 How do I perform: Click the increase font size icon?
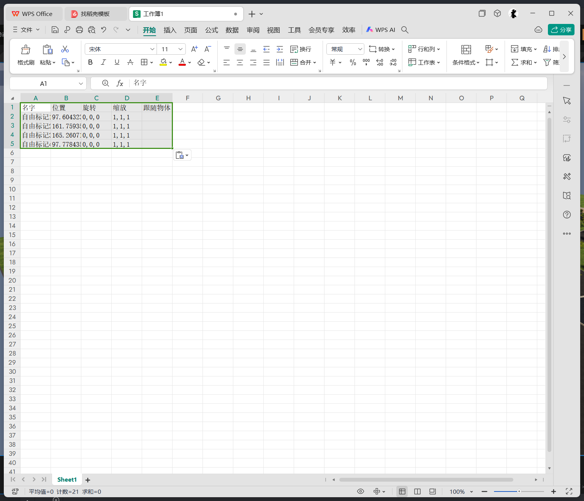coord(194,49)
